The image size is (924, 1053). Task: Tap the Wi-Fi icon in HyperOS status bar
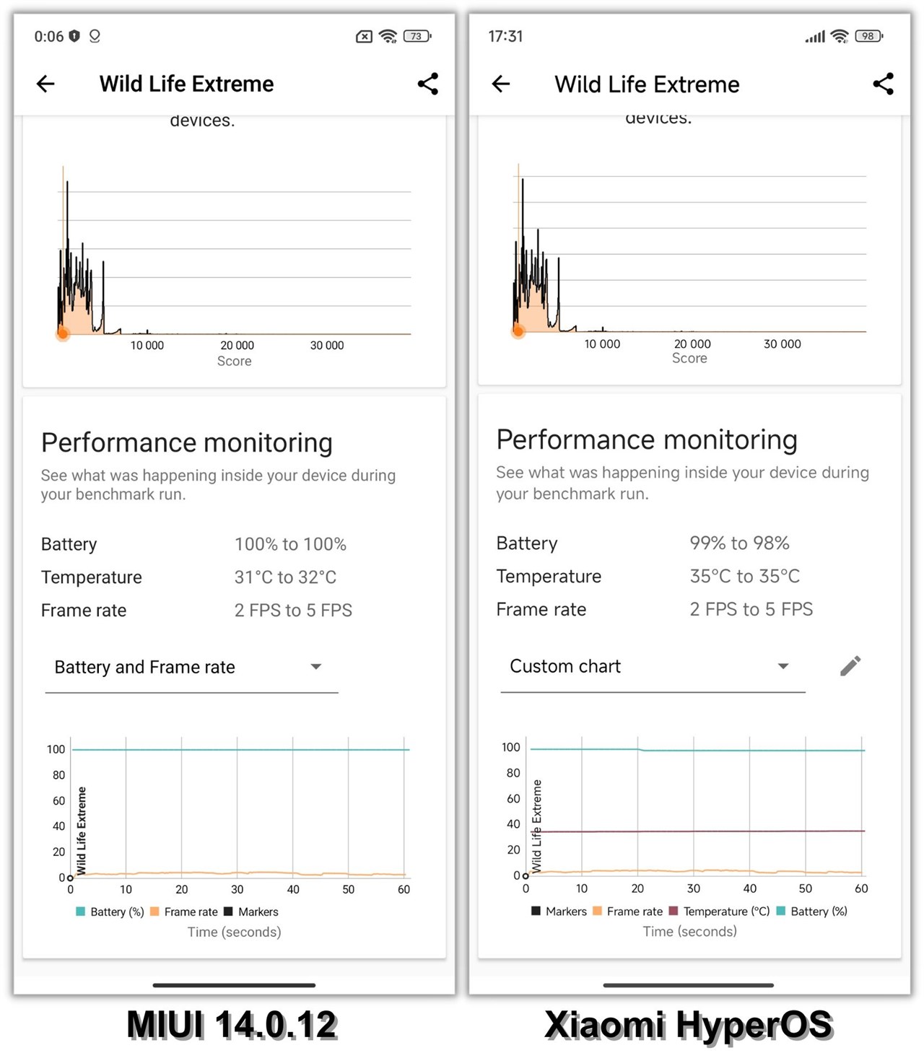(x=840, y=35)
